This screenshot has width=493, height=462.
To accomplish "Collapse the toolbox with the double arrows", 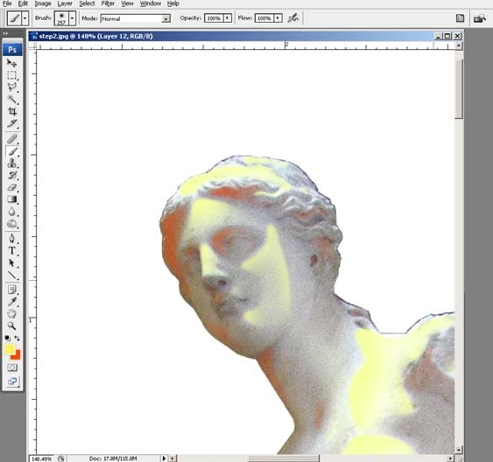I will (5, 33).
